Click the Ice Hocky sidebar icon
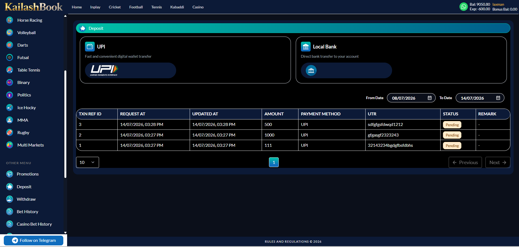Screen dimensions: 519x247 click(9, 108)
